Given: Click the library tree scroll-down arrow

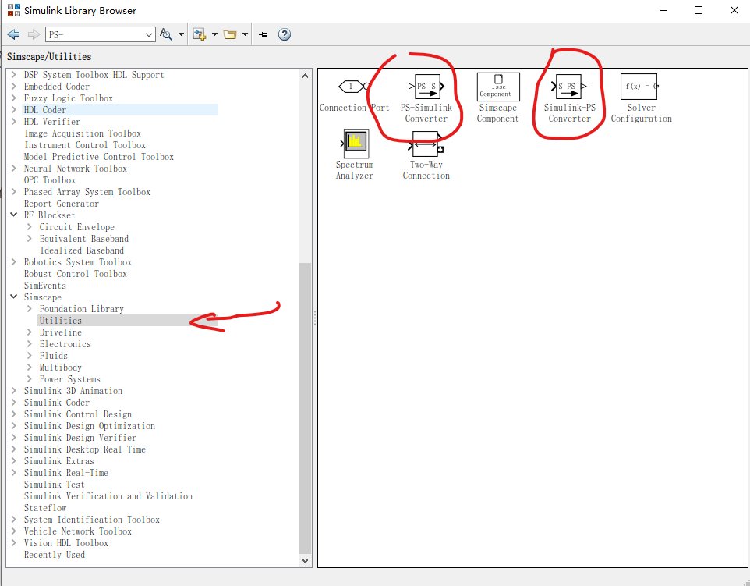Looking at the screenshot, I should coord(305,560).
